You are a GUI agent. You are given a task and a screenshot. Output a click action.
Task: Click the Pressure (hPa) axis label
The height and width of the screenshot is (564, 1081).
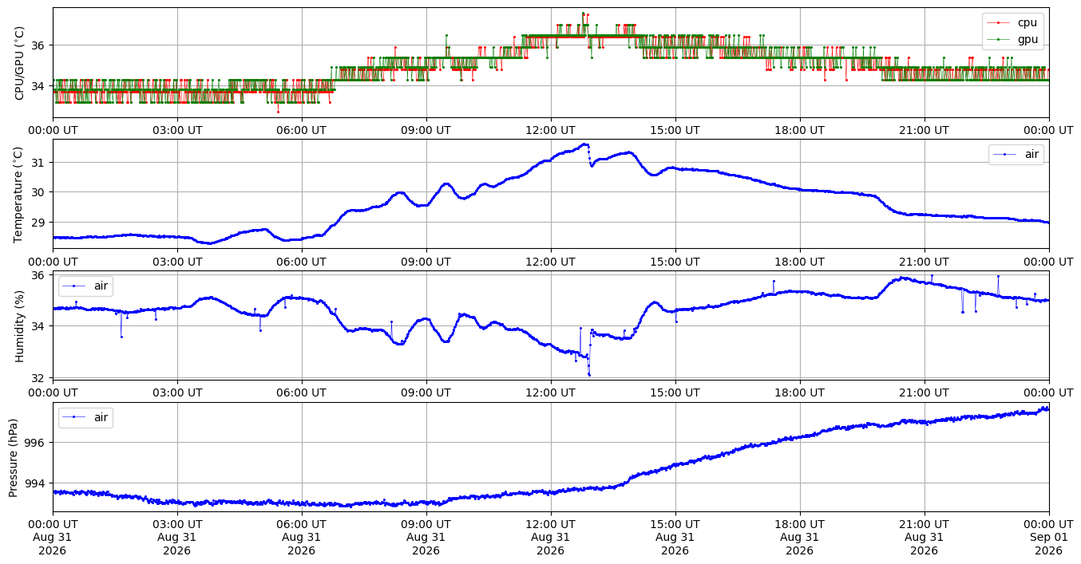click(x=14, y=457)
